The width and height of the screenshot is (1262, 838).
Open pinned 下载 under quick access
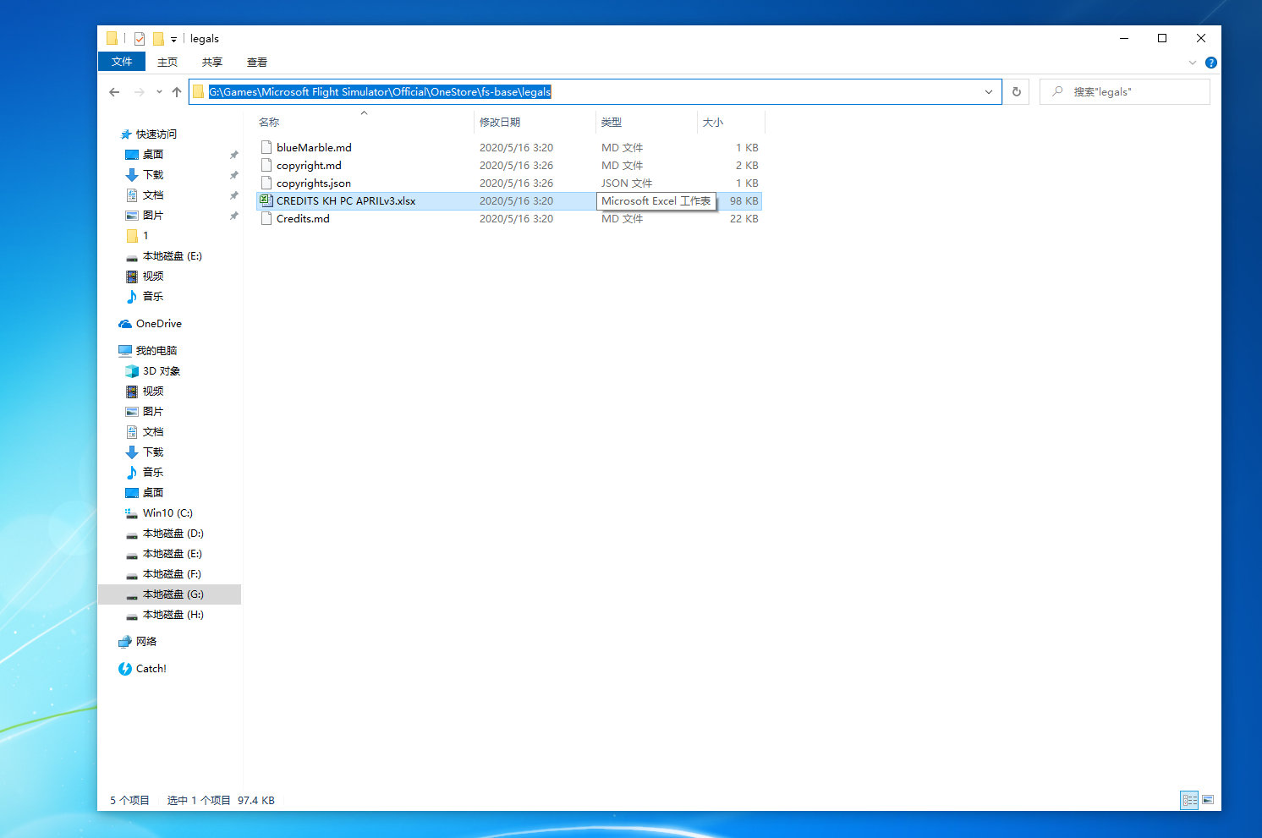pos(153,175)
